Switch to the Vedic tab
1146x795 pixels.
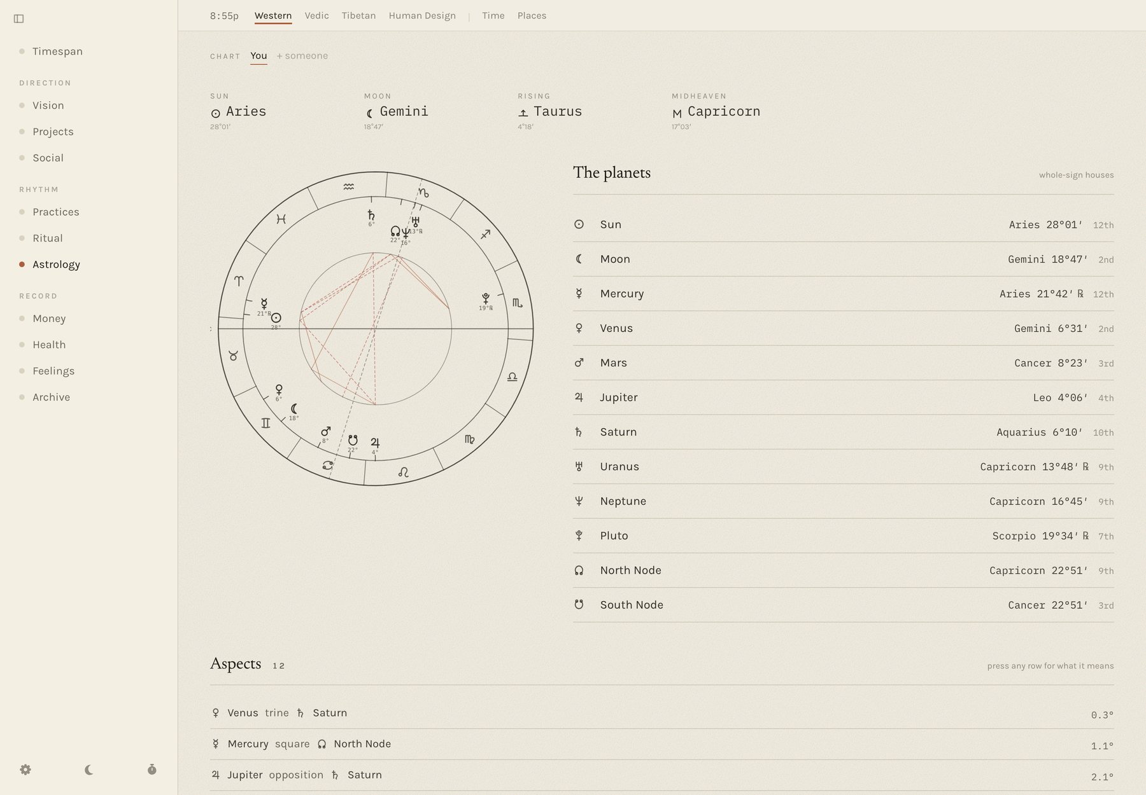tap(316, 15)
